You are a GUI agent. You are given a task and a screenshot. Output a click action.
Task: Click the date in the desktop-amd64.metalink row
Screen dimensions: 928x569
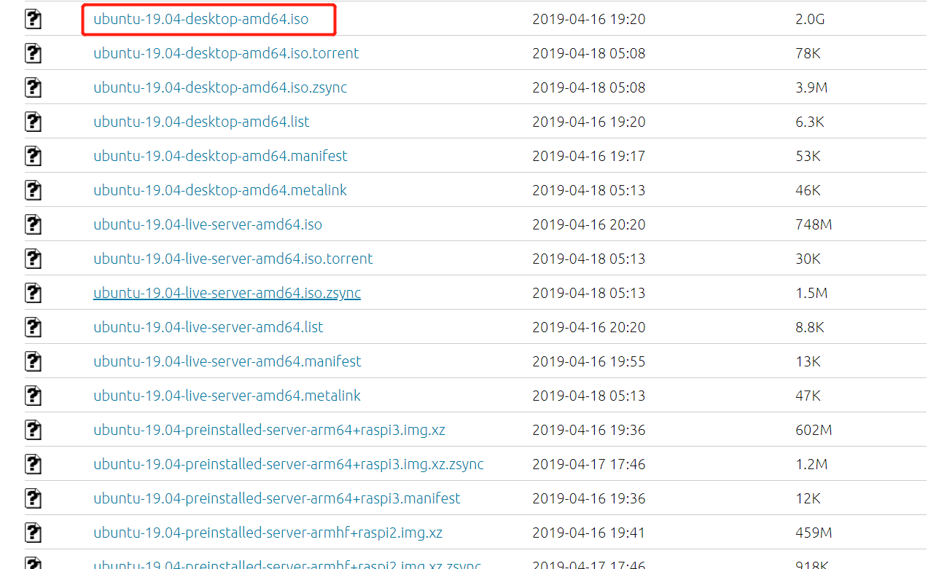589,190
